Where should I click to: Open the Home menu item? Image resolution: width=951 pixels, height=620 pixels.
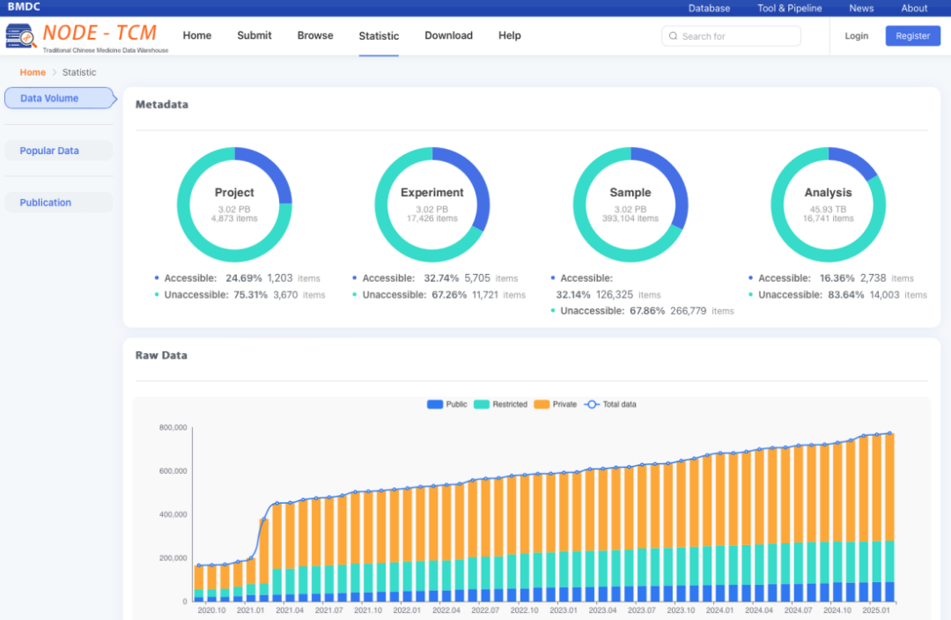pos(197,36)
